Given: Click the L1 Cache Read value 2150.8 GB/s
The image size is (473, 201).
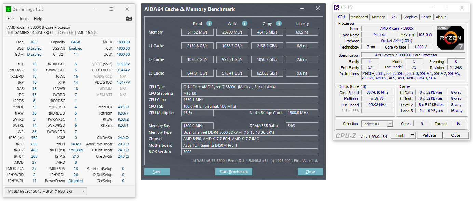Looking at the screenshot, I should [x=198, y=46].
